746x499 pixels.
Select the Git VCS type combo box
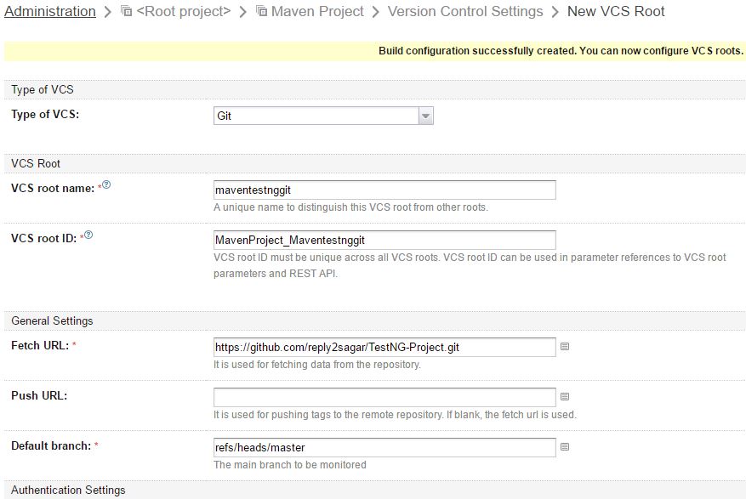click(323, 116)
